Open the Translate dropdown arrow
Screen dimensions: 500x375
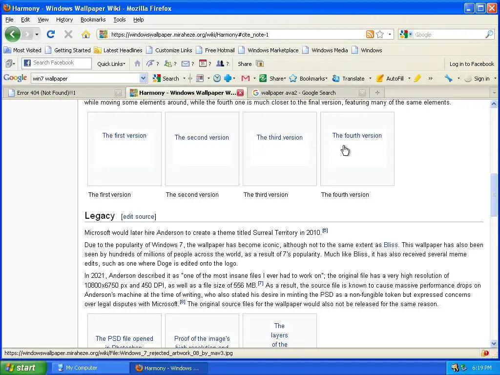click(x=370, y=79)
